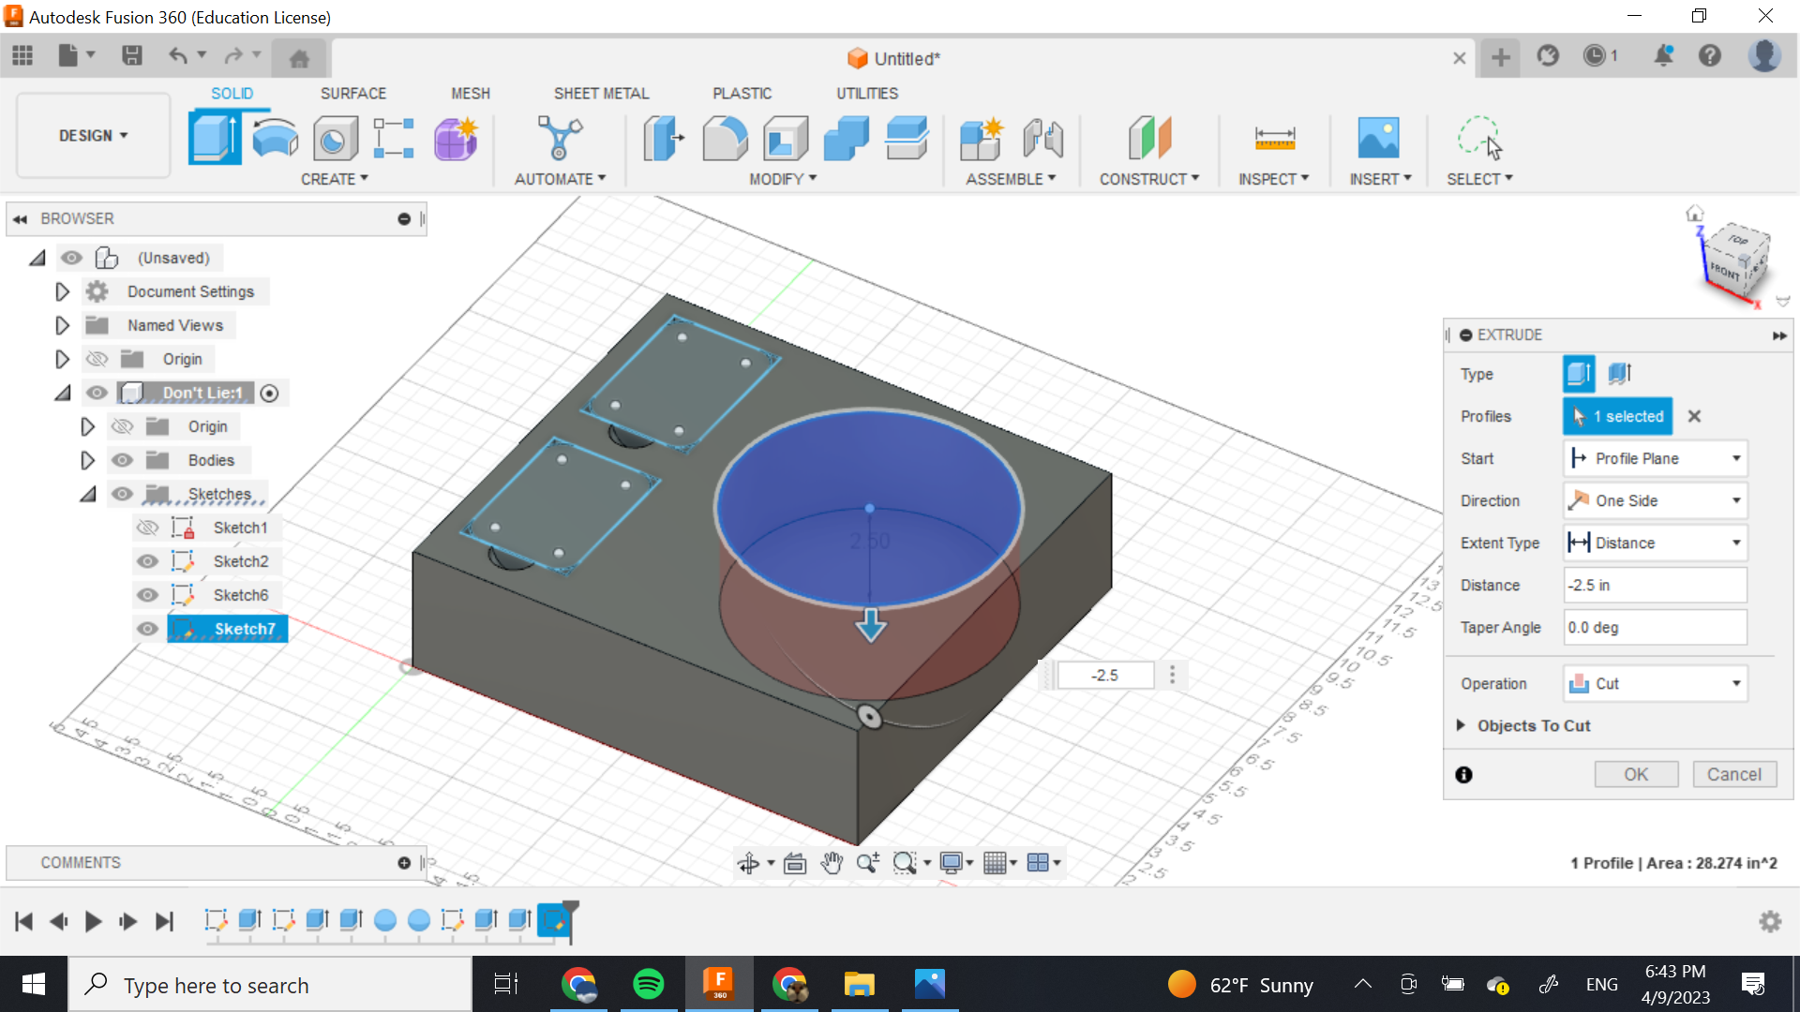Switch to the SURFACE tab
This screenshot has width=1800, height=1012.
click(x=352, y=93)
